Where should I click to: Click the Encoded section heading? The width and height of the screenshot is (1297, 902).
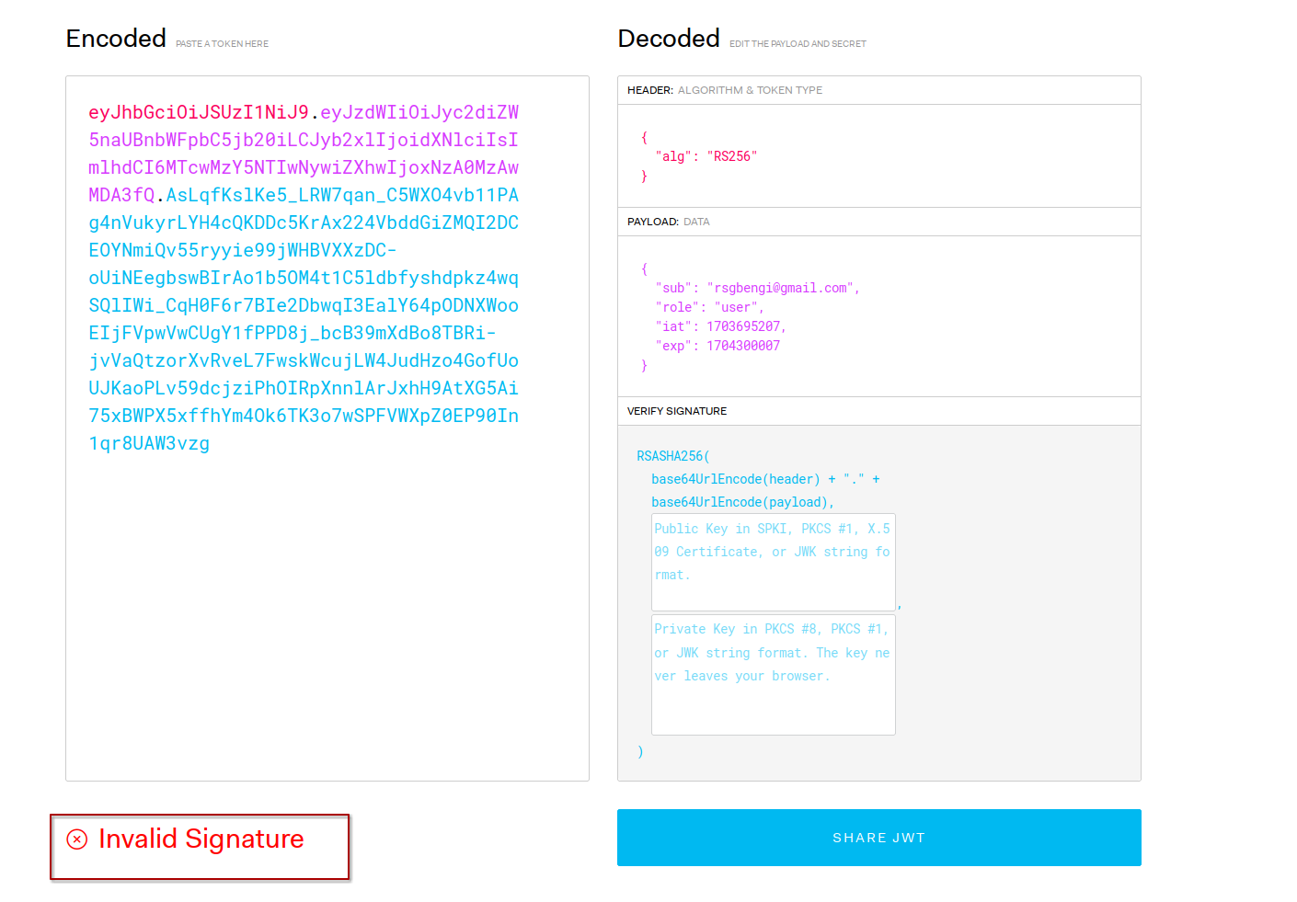pos(116,39)
